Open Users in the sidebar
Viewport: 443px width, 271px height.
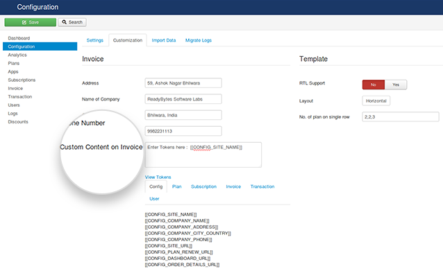click(14, 105)
